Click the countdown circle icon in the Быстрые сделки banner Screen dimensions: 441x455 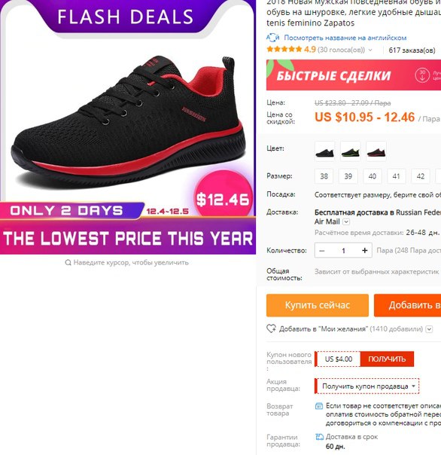click(x=422, y=75)
